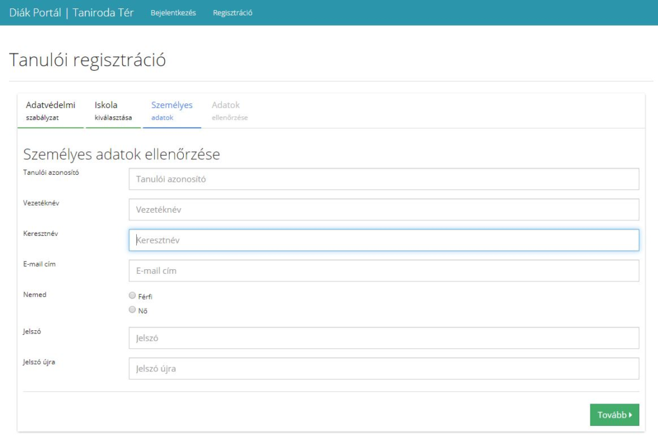Image resolution: width=658 pixels, height=444 pixels.
Task: Select the Adatok ellenőrzése step tab
Action: 229,111
